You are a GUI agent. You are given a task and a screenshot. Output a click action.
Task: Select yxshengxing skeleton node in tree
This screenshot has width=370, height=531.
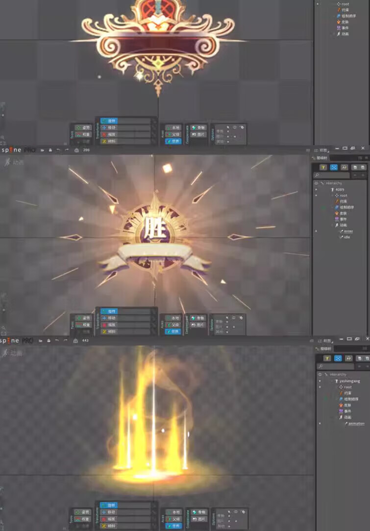point(347,381)
